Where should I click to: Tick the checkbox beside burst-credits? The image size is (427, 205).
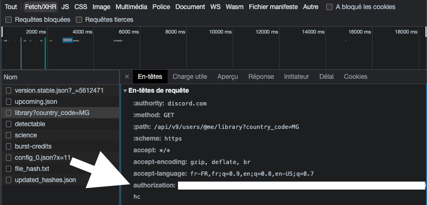pyautogui.click(x=9, y=146)
